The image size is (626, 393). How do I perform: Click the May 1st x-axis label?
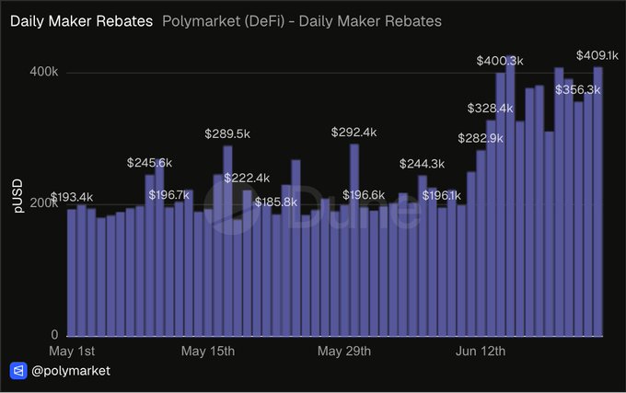coord(72,351)
